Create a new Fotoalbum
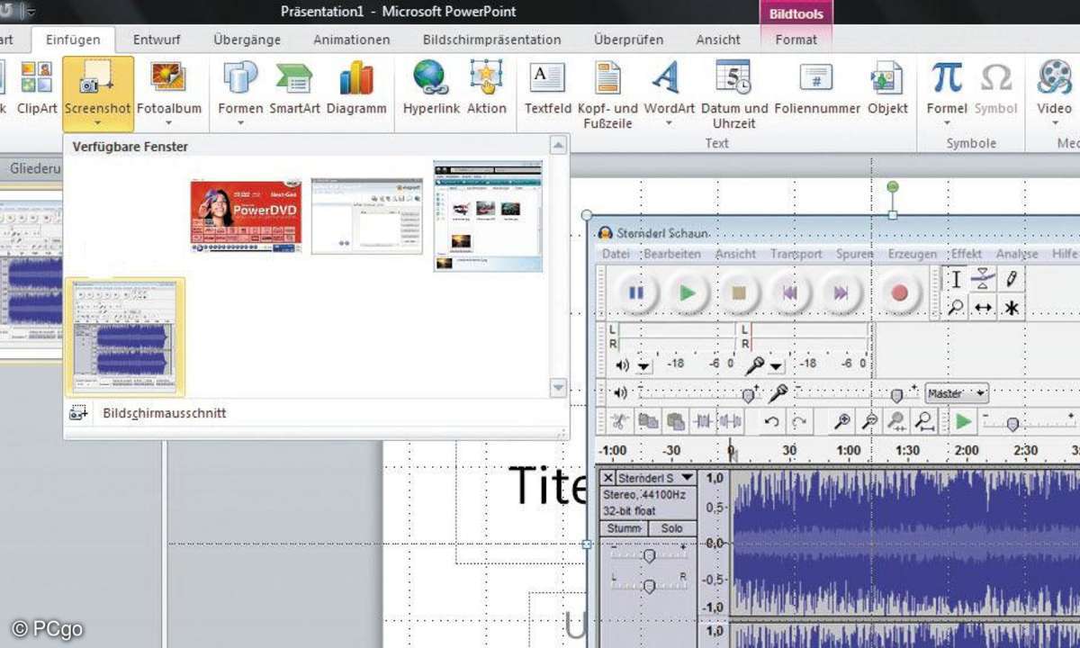 point(169,92)
